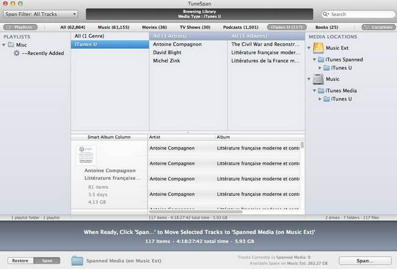Click the Music hard drive icon
This screenshot has width=397, height=269.
[318, 79]
